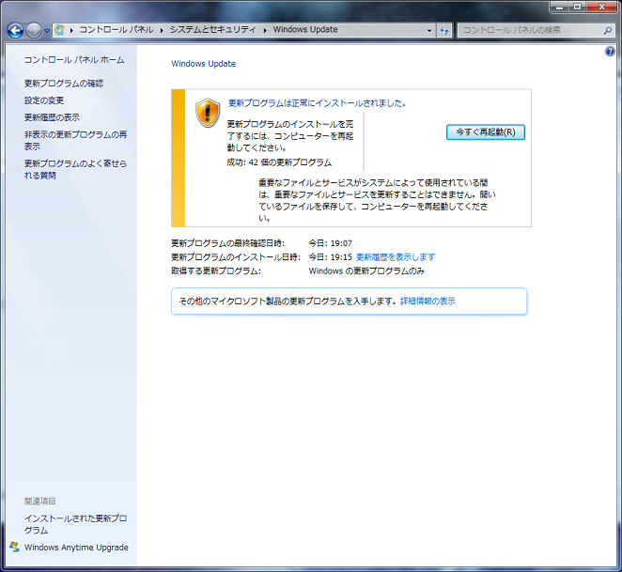Expand arrow before コントロール パネル breadcrumb
This screenshot has width=622, height=572.
71,30
